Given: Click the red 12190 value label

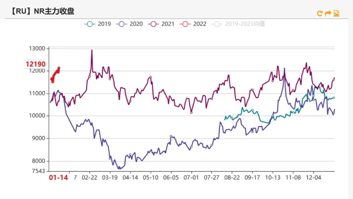Looking at the screenshot, I should [35, 64].
